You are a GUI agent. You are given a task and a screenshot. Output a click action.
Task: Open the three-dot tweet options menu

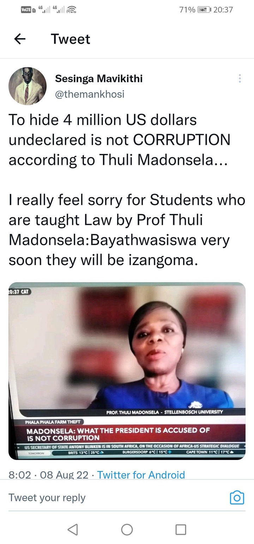pos(240,78)
